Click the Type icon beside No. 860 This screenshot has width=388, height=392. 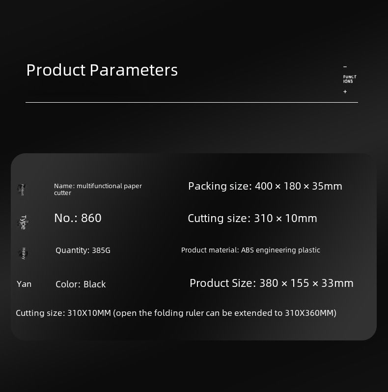[x=23, y=222]
